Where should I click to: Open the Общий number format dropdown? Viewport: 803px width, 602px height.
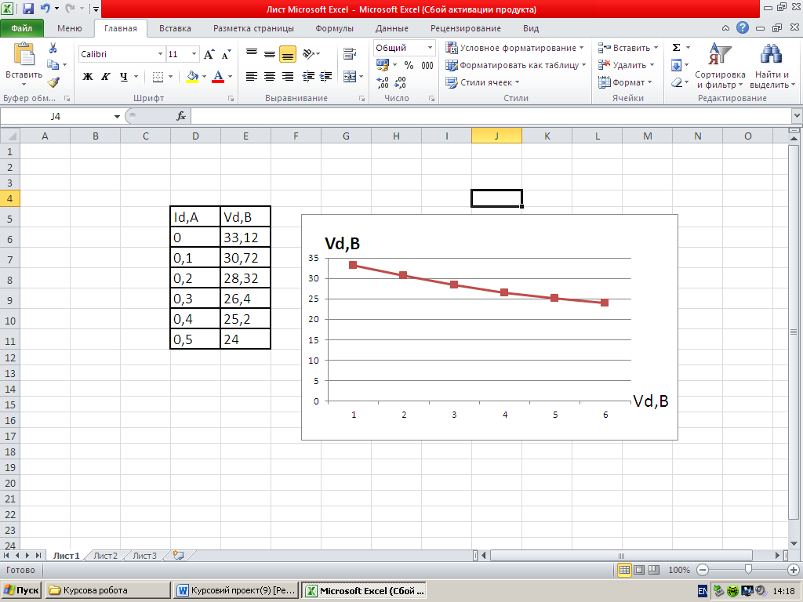coord(430,48)
